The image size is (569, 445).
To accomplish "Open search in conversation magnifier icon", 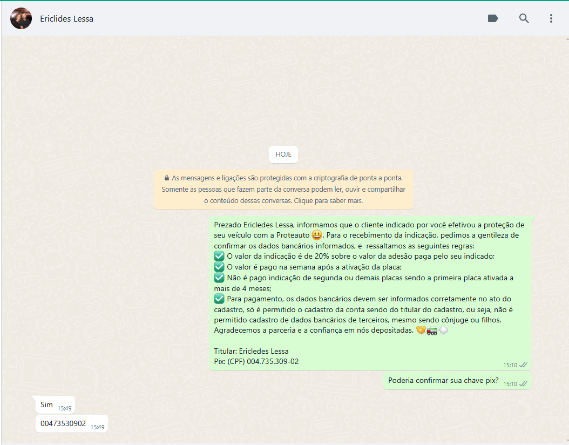I will point(524,18).
